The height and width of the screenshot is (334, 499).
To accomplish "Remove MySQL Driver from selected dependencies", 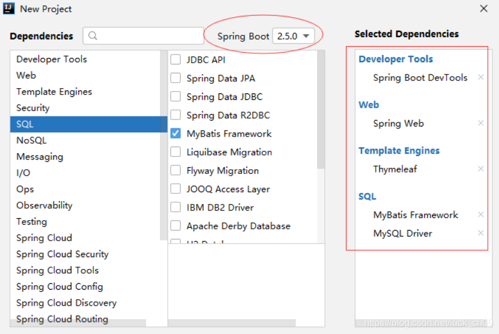I will tap(481, 233).
